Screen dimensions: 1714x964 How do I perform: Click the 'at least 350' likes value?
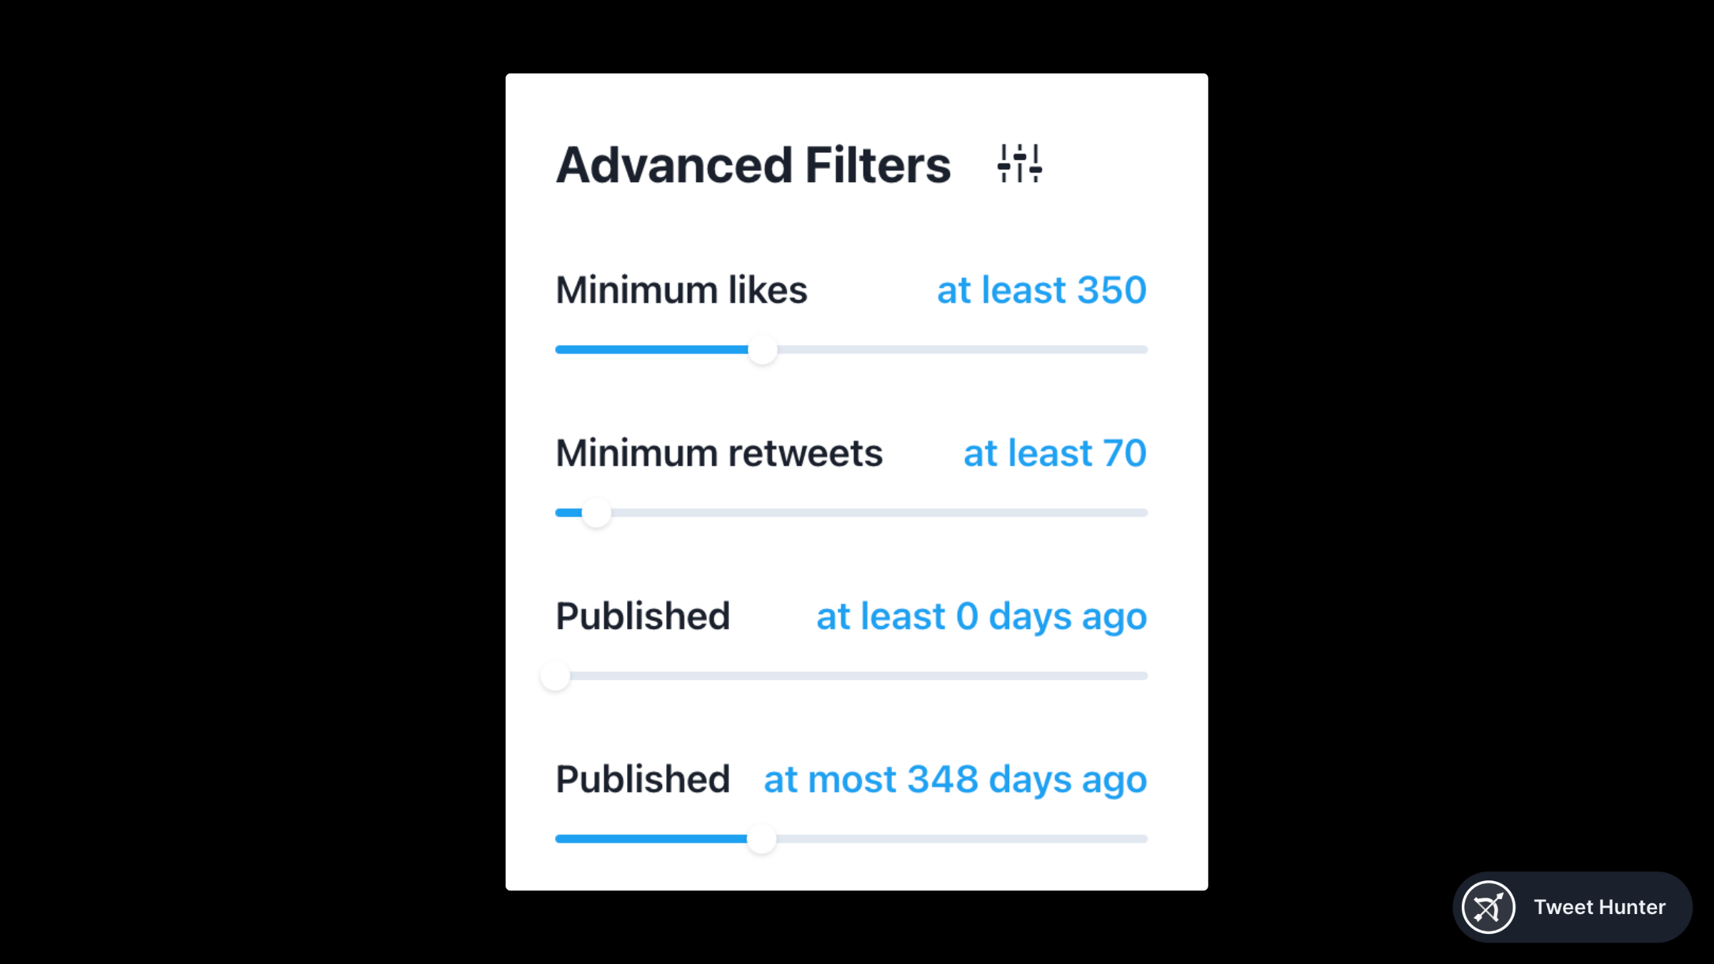[1041, 290]
